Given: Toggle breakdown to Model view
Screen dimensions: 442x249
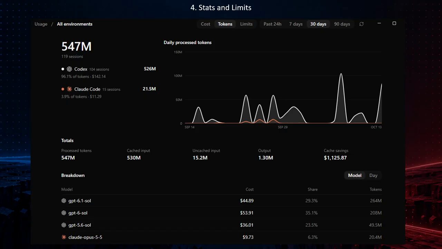Looking at the screenshot, I should [355, 175].
